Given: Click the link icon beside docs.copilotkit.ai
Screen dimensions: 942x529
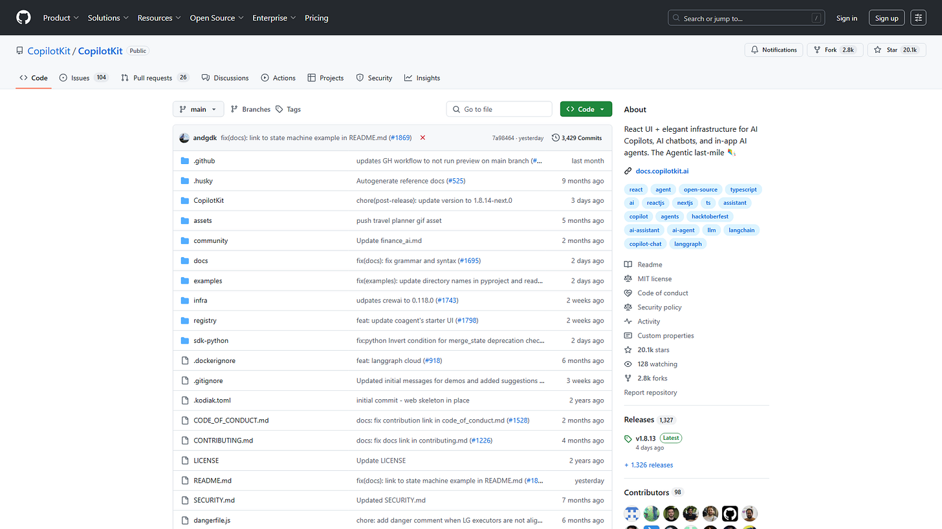Looking at the screenshot, I should pos(628,171).
